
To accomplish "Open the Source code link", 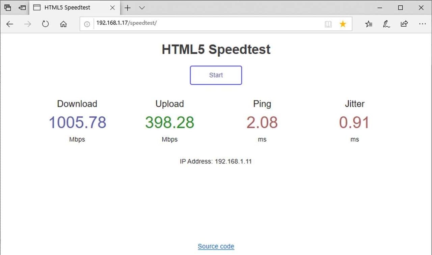I will click(x=216, y=246).
